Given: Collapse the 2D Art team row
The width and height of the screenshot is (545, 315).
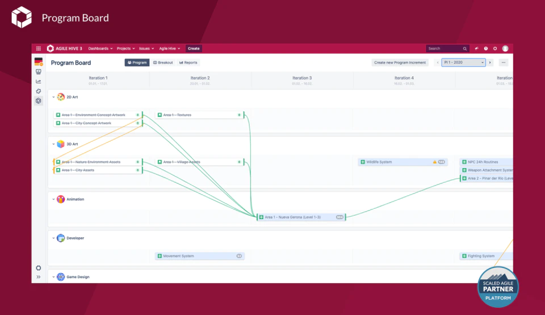Looking at the screenshot, I should tap(53, 97).
